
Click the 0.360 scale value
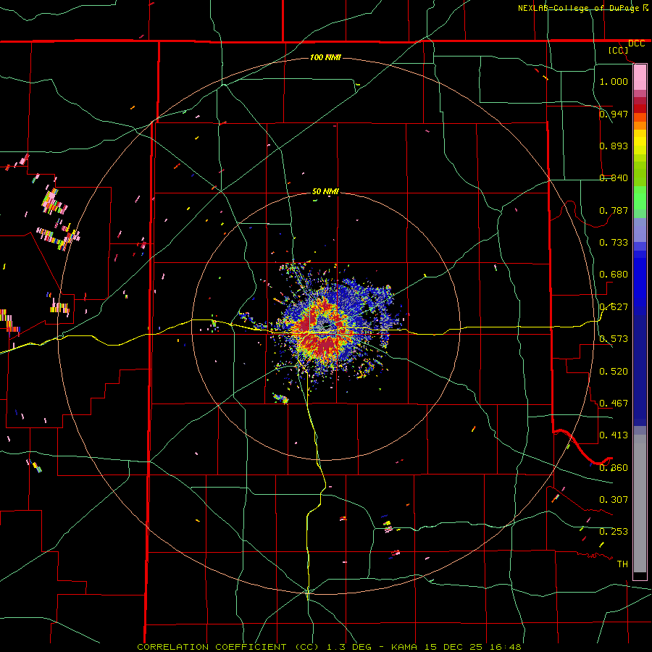(614, 468)
